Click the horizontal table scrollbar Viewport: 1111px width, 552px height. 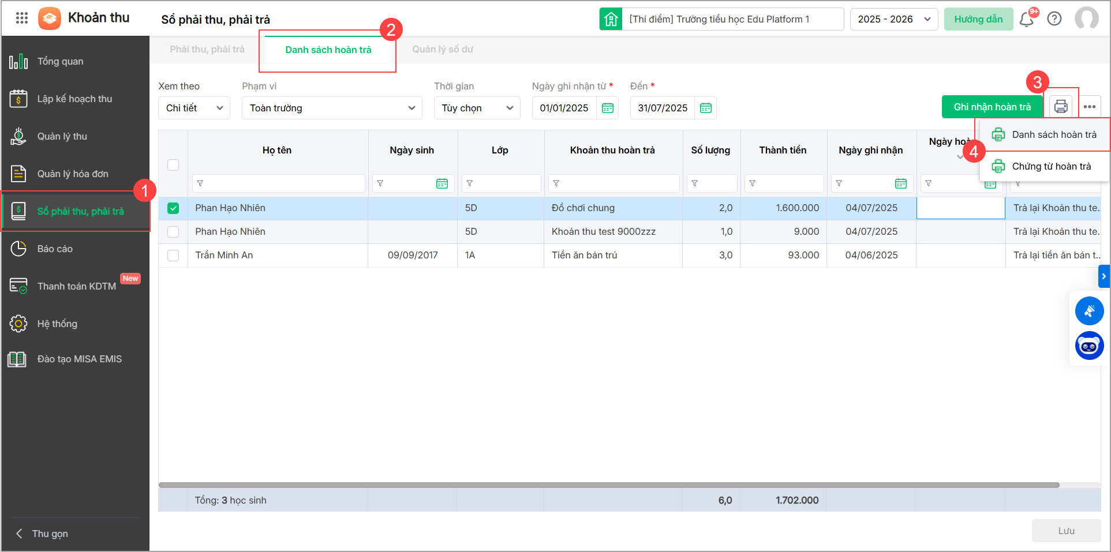[x=609, y=485]
